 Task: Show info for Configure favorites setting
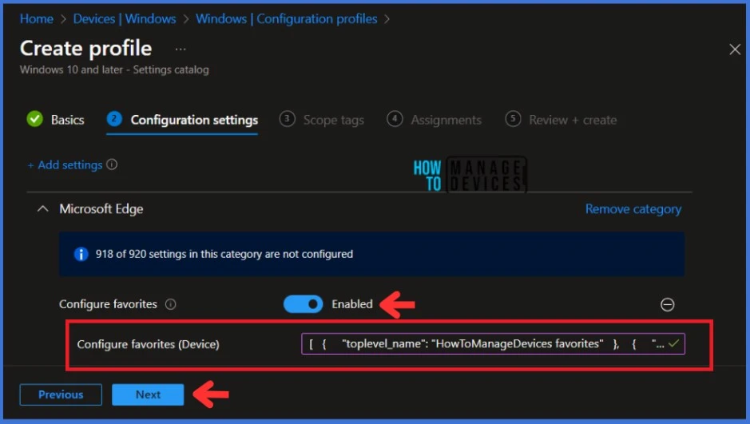click(171, 304)
